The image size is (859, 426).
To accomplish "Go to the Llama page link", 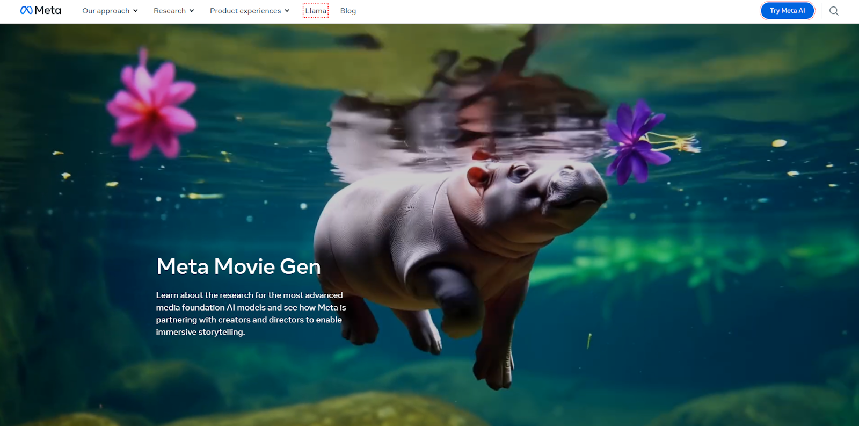I will click(x=316, y=11).
